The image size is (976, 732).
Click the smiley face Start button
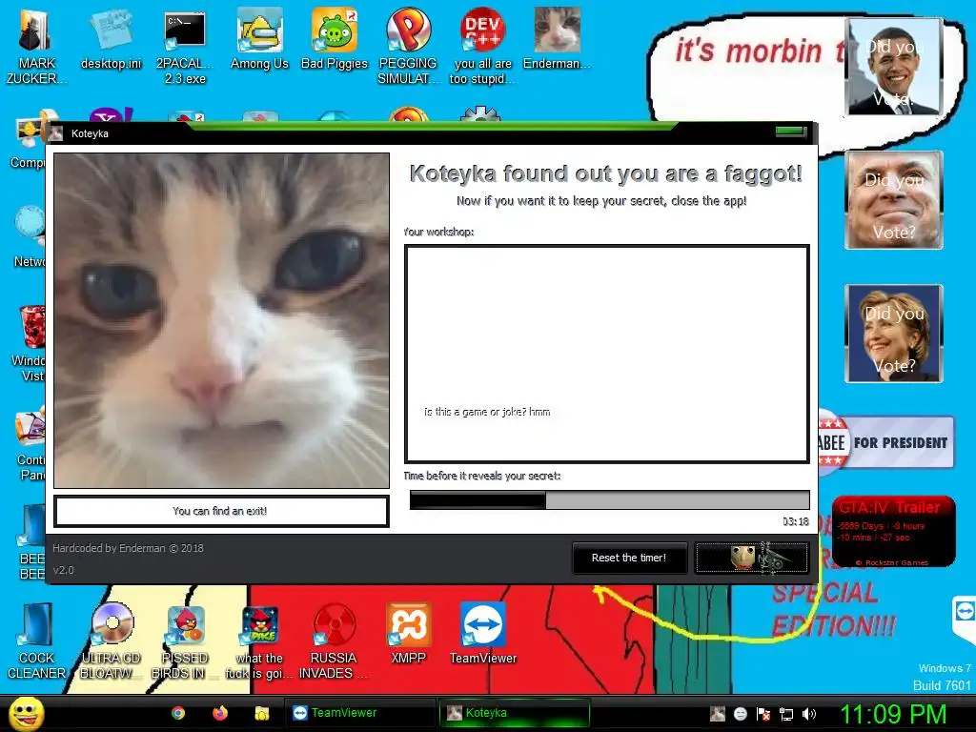tap(27, 714)
